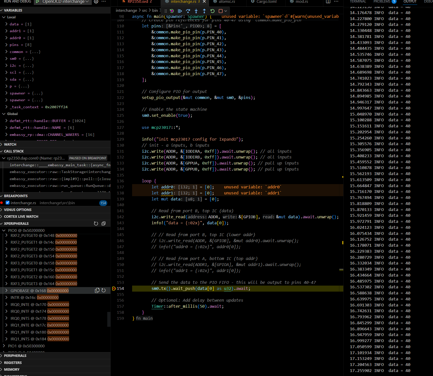Uncheck the interchange.rs breakpoint checkbox

pos(8,203)
